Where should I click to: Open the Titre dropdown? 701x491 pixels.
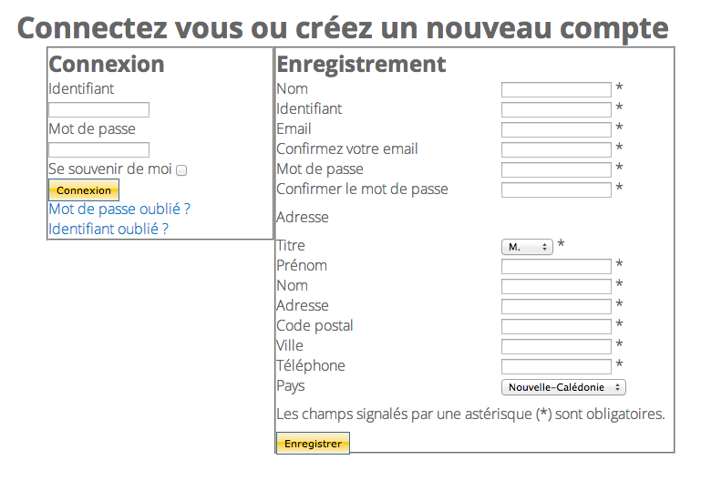pos(527,247)
